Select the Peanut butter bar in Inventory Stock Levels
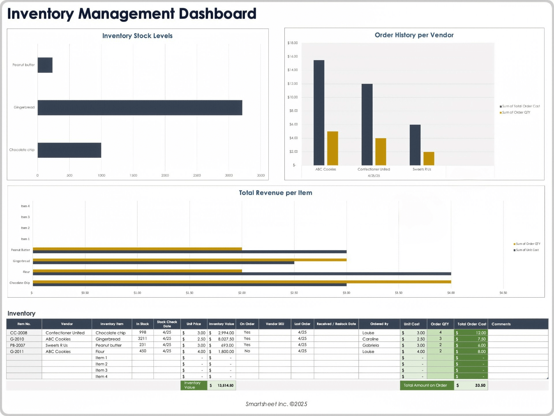This screenshot has width=554, height=416. click(x=45, y=65)
